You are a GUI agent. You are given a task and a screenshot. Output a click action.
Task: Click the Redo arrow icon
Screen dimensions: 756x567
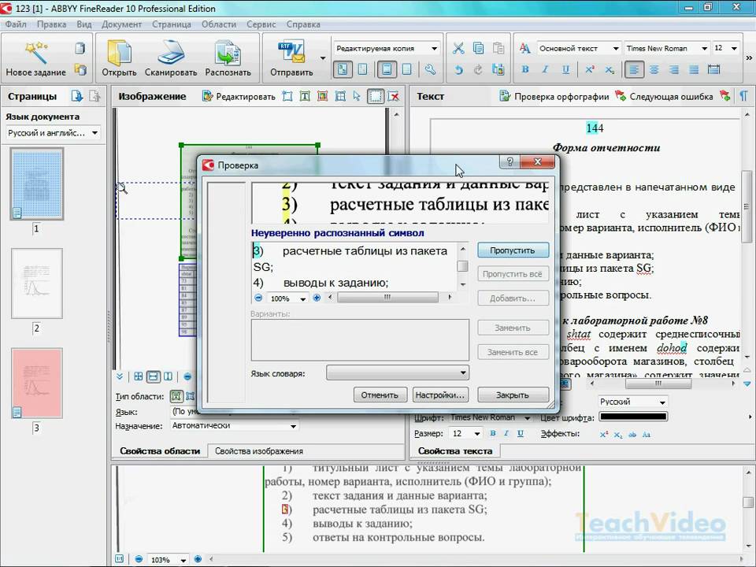tap(478, 70)
